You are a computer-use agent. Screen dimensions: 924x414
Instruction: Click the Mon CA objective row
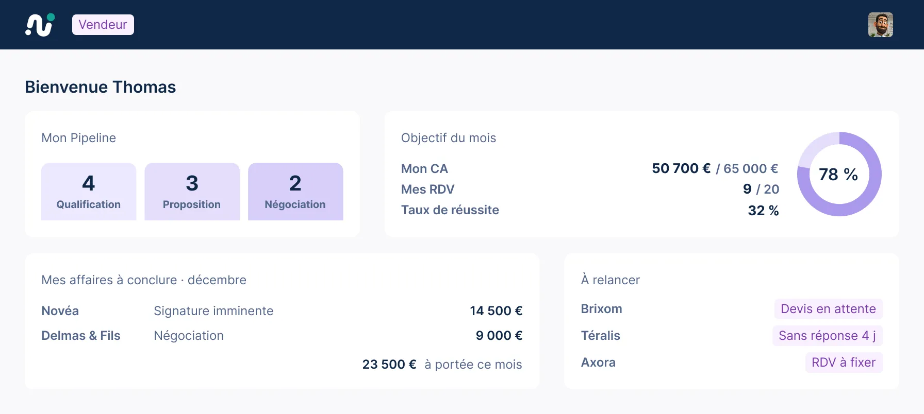tap(590, 169)
